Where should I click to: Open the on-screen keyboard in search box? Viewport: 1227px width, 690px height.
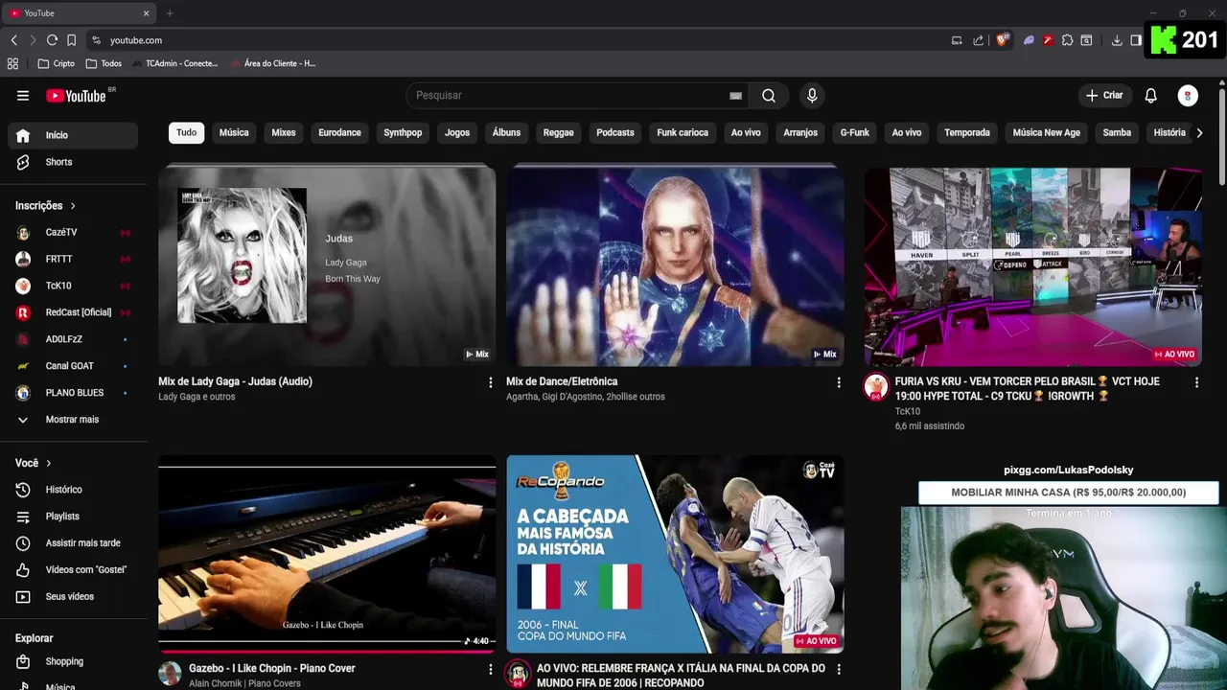[735, 96]
